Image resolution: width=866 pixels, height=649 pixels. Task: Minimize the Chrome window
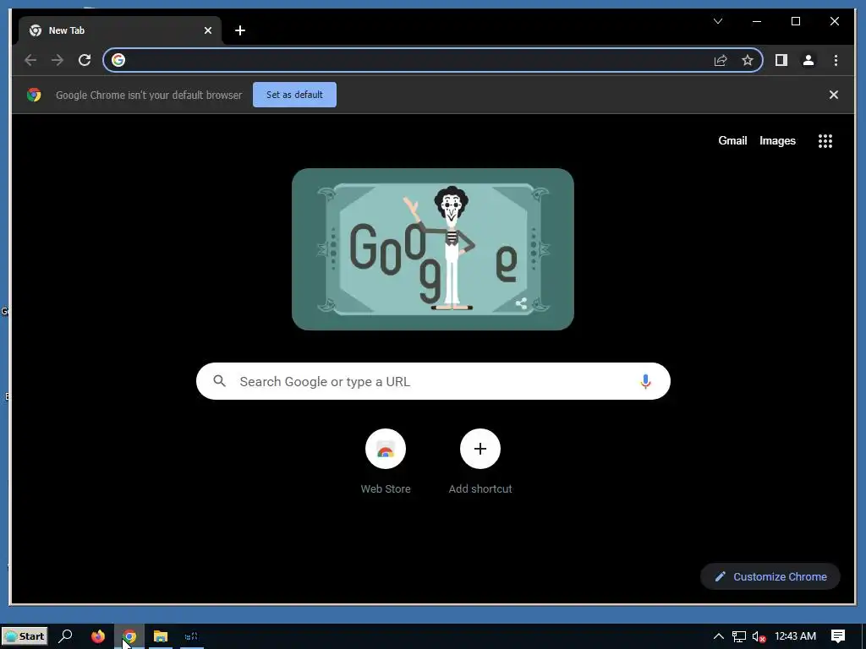757,21
